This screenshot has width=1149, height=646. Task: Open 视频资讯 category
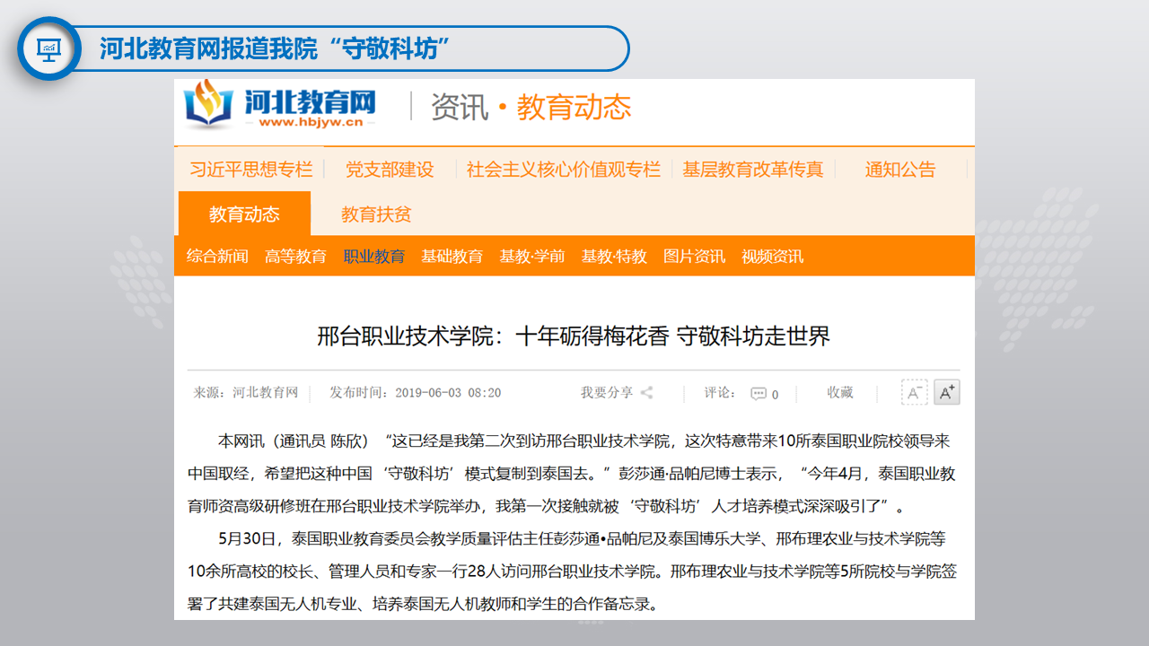[x=772, y=257]
